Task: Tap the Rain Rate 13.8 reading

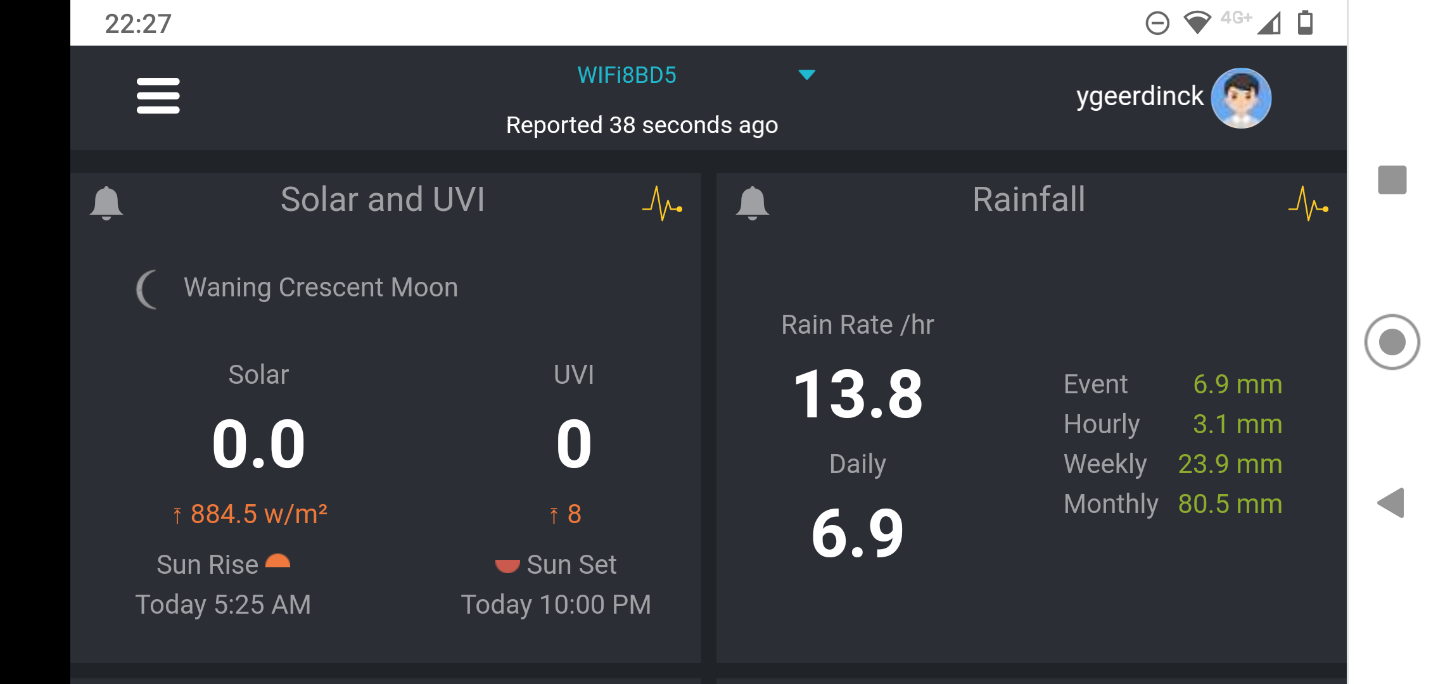Action: point(858,394)
